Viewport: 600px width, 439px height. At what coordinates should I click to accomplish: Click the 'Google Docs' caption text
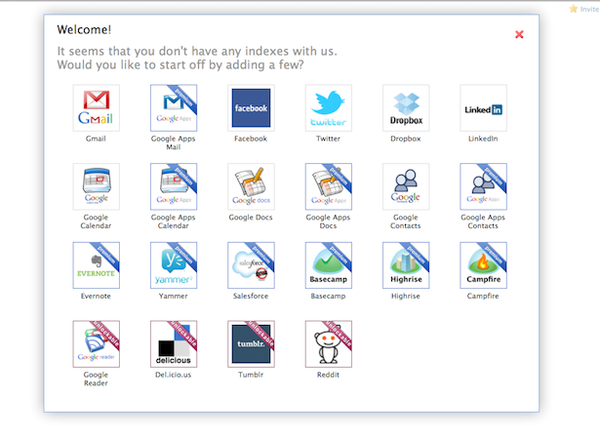click(x=251, y=218)
